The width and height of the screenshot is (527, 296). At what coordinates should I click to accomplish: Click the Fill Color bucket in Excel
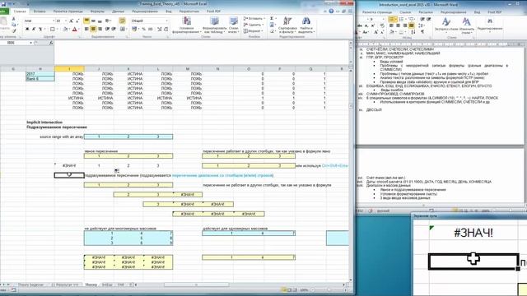tap(65, 30)
